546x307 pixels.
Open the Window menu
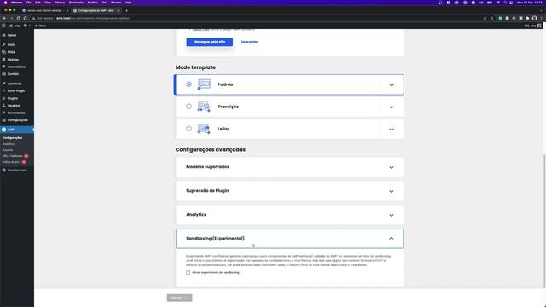(x=116, y=3)
